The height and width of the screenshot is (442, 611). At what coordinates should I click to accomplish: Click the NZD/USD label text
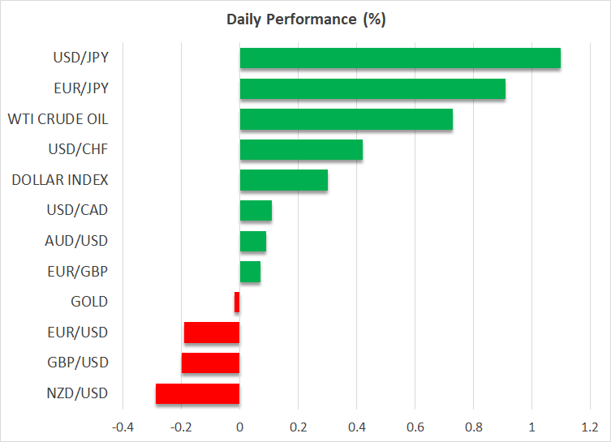click(77, 393)
